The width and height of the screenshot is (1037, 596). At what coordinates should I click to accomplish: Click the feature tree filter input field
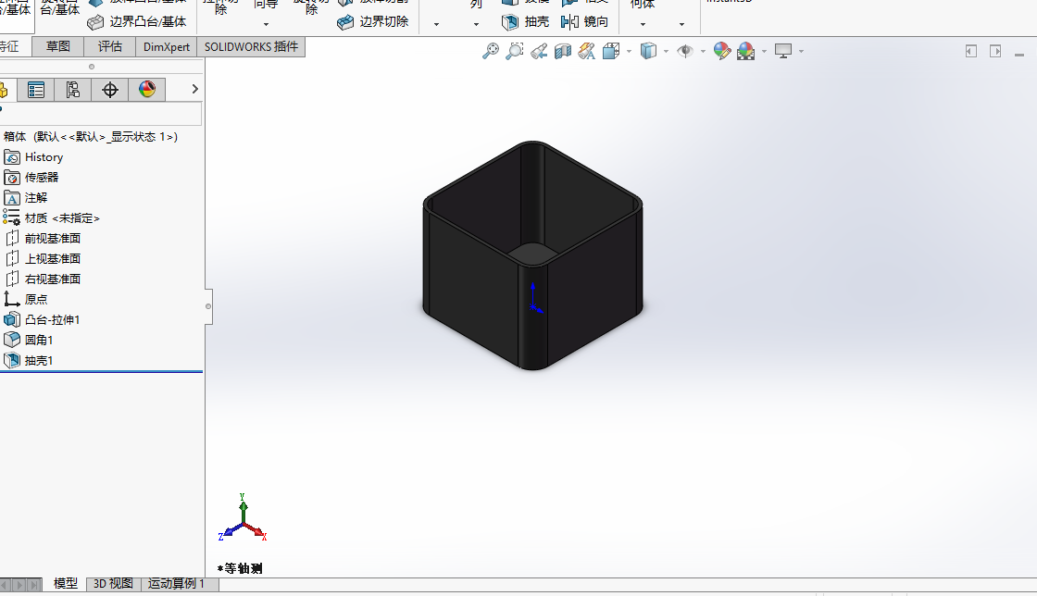coord(101,114)
